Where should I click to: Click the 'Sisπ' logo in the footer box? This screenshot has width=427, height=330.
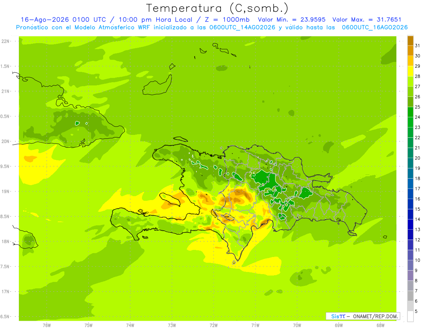338,316
